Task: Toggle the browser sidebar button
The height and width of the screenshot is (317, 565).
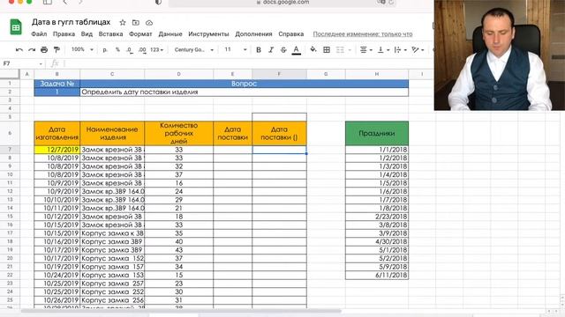Action: 48,3
